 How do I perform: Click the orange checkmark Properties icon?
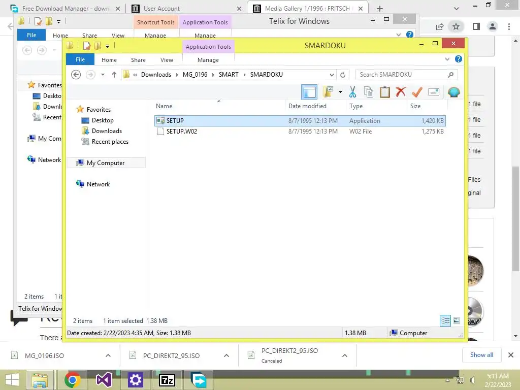417,92
